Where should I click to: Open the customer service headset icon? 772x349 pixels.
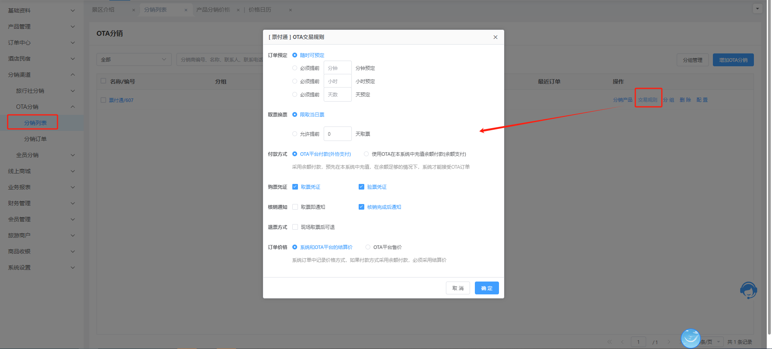point(748,290)
